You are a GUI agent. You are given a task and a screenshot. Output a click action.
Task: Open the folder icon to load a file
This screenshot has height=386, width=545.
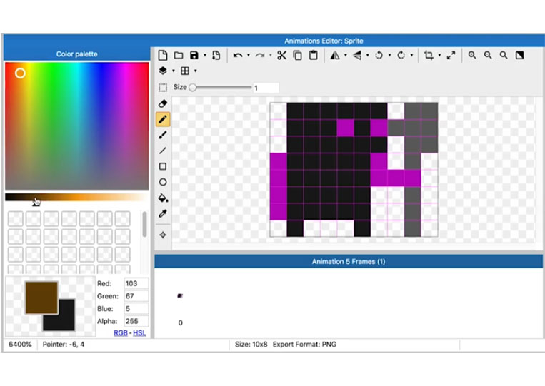[x=179, y=55]
